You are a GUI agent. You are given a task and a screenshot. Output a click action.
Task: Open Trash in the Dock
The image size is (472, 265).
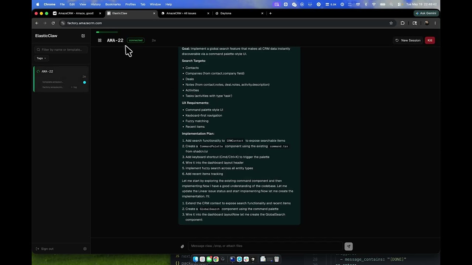(277, 259)
